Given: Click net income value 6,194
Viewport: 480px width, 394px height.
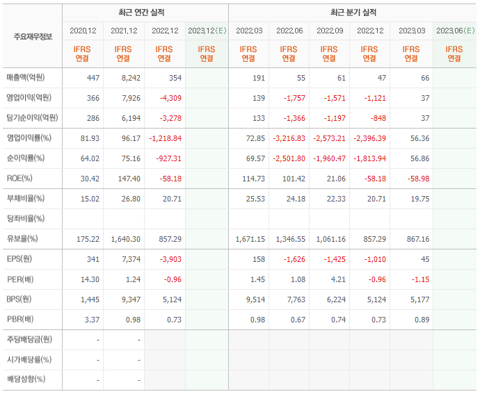Looking at the screenshot, I should pyautogui.click(x=131, y=118).
